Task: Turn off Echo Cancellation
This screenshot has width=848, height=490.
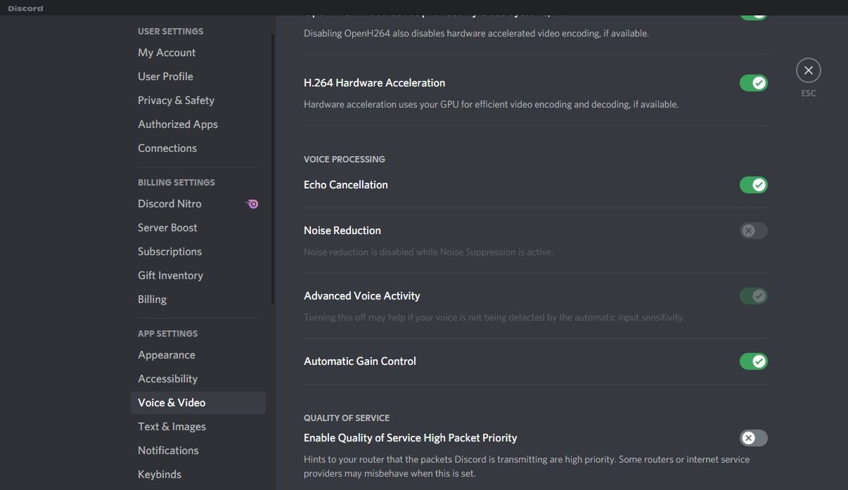Action: 753,185
